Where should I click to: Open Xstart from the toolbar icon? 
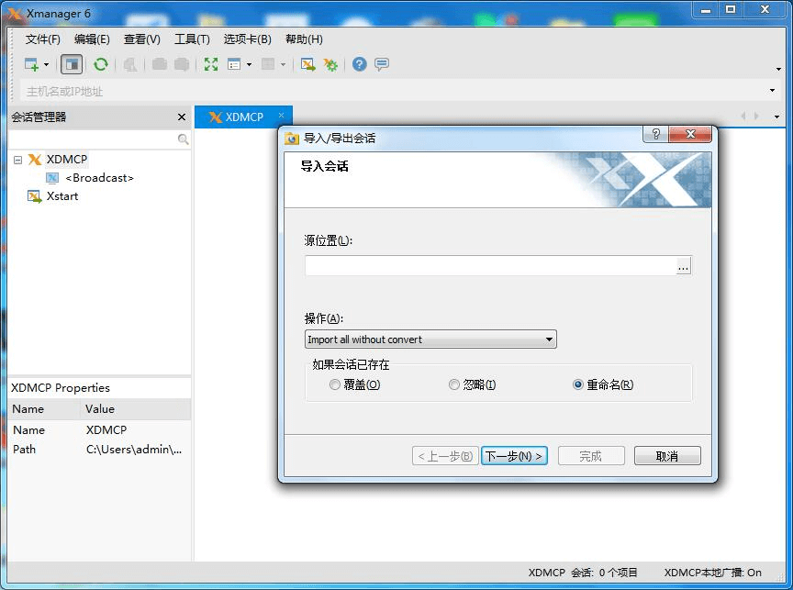point(308,64)
